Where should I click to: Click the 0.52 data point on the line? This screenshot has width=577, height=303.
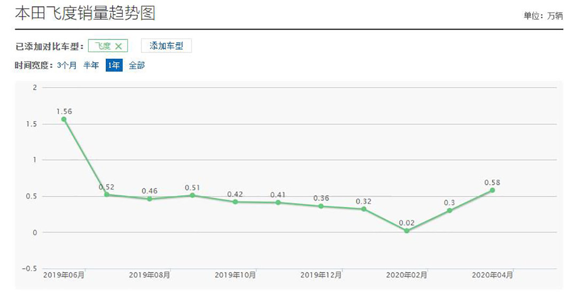point(107,195)
